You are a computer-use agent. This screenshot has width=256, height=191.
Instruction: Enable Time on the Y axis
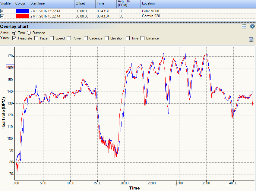128,38
